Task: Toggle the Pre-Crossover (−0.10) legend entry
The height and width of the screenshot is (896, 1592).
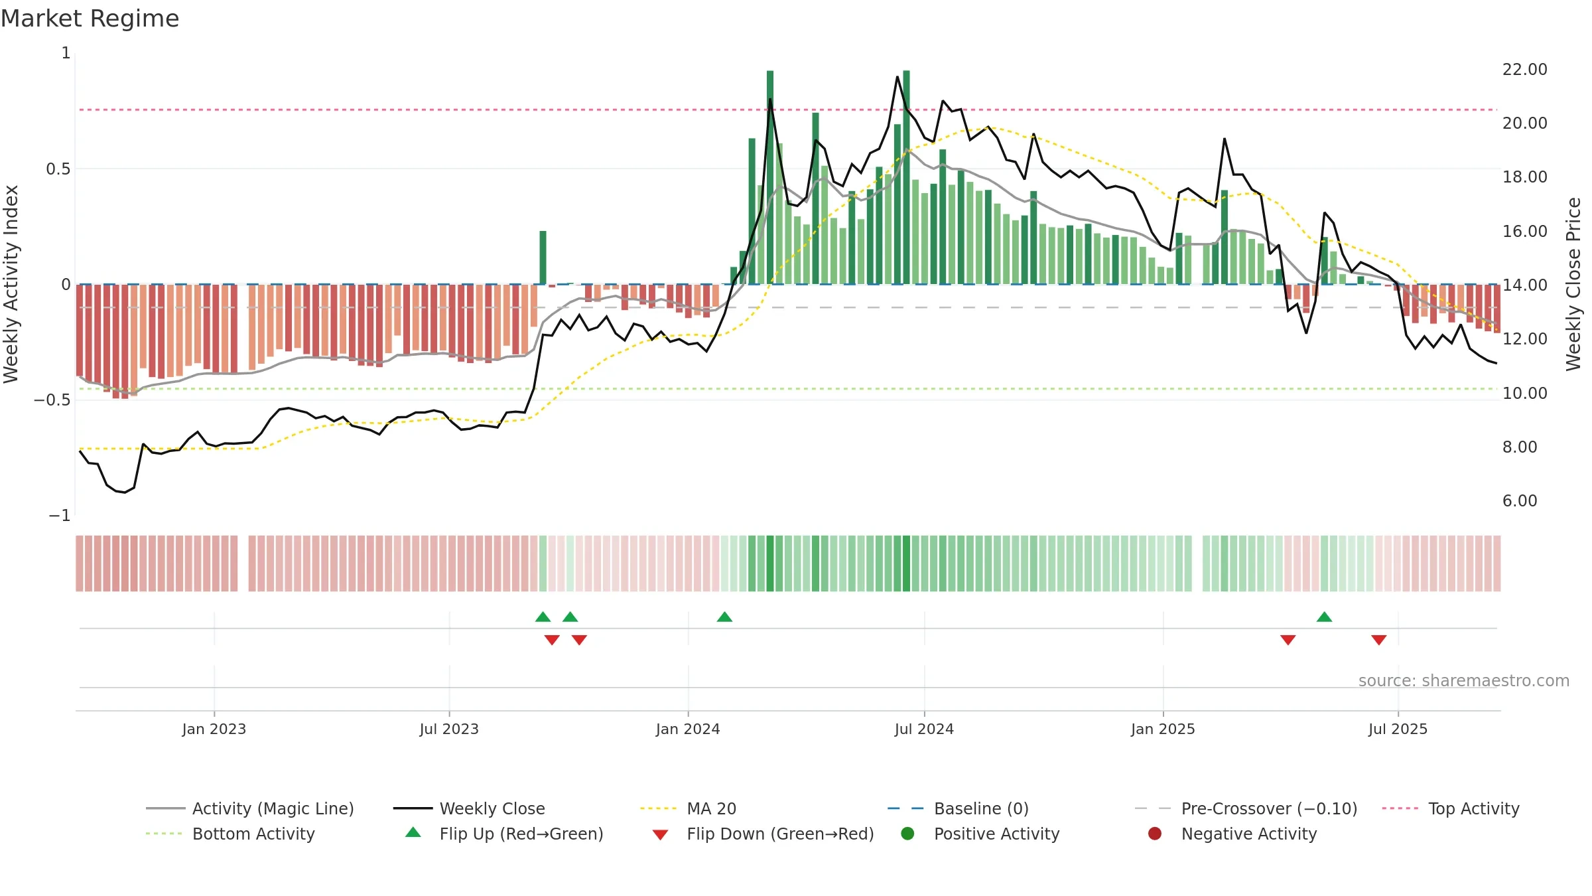Action: point(1246,808)
